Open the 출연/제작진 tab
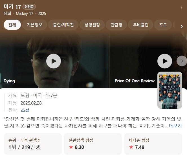The height and width of the screenshot is (155, 187). (63, 25)
